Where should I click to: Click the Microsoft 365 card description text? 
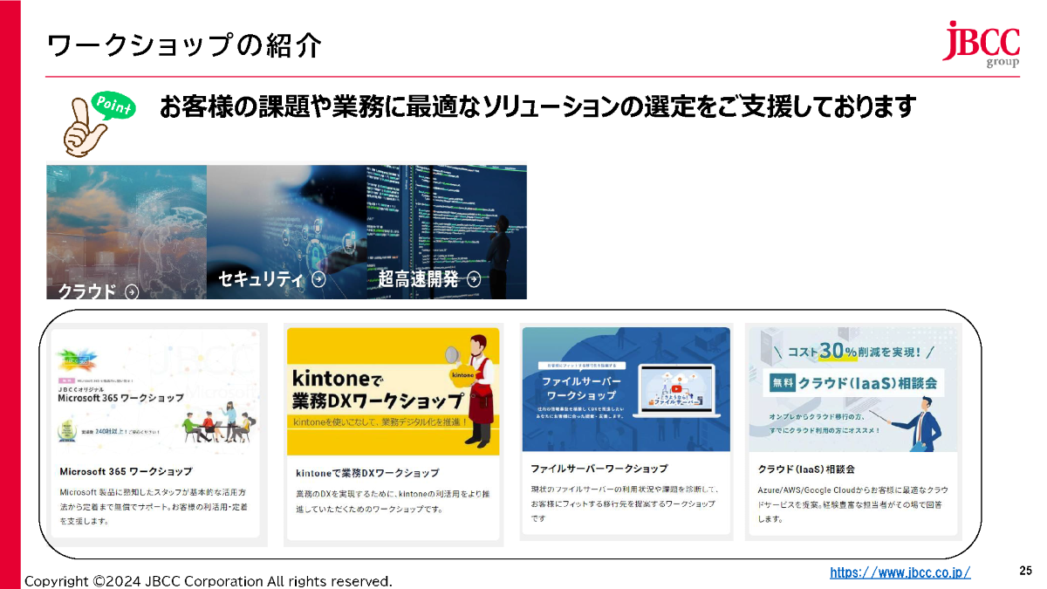pyautogui.click(x=152, y=506)
